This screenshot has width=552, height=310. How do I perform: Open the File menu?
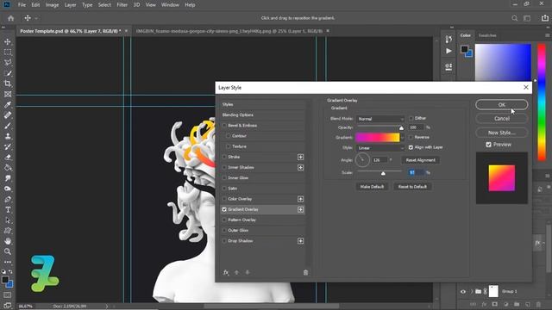22,5
